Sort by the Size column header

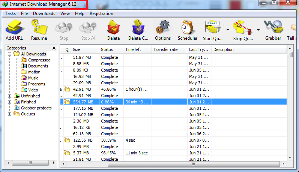coord(85,49)
